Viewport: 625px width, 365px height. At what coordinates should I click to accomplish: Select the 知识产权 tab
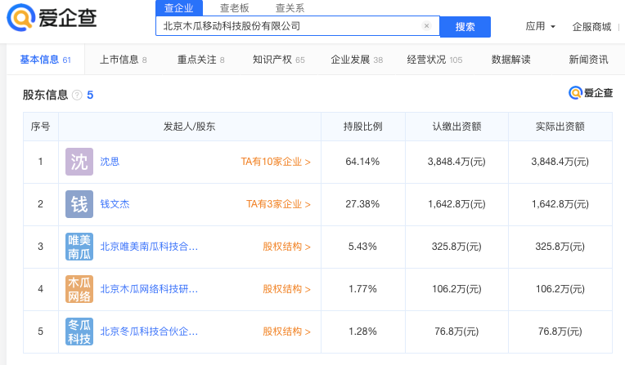pos(279,60)
